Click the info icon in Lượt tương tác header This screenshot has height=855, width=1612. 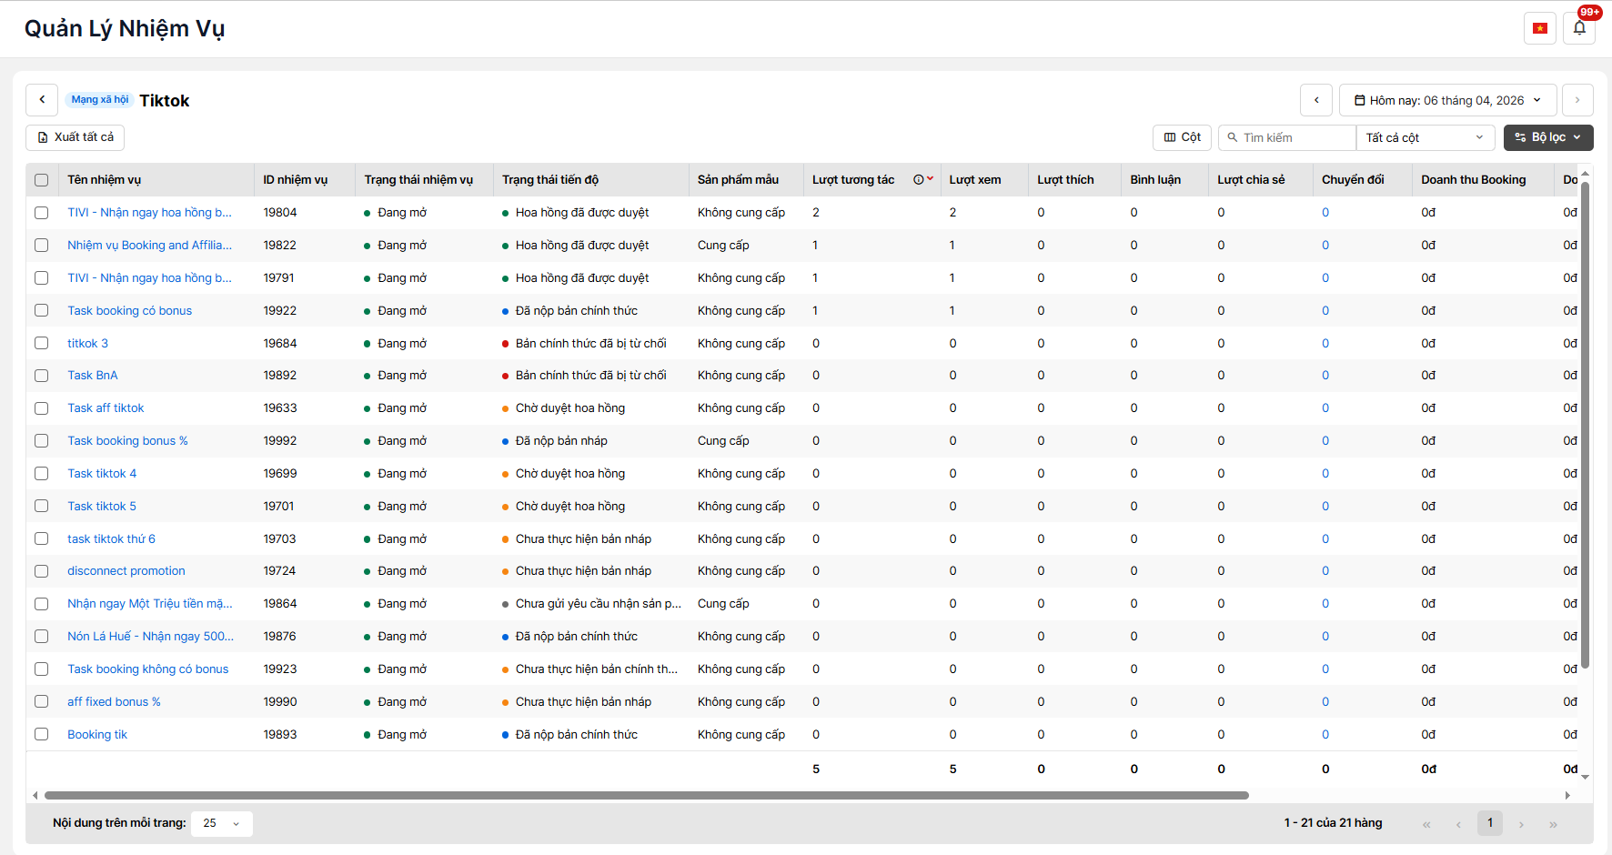coord(918,180)
